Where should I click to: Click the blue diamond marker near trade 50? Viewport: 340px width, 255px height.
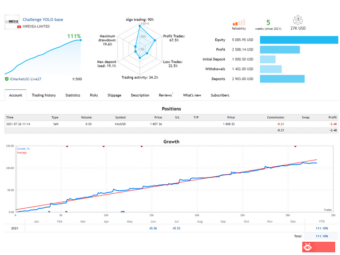(66, 212)
